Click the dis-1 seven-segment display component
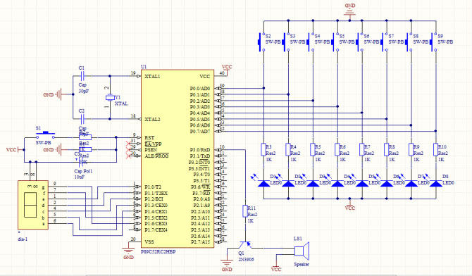Viewport: 472px width, 276px height. point(33,205)
